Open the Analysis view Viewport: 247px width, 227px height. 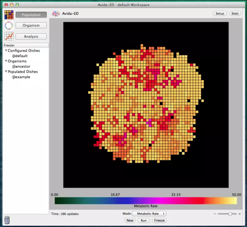coord(31,37)
